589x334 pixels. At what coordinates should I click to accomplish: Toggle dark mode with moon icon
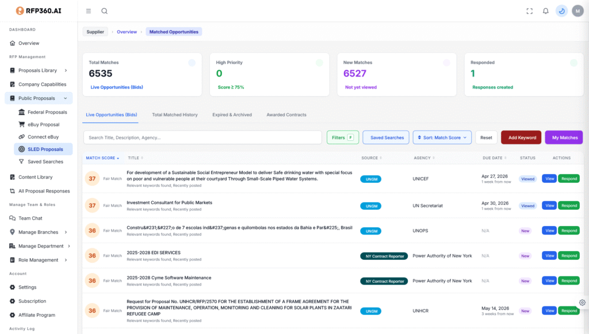click(x=561, y=11)
